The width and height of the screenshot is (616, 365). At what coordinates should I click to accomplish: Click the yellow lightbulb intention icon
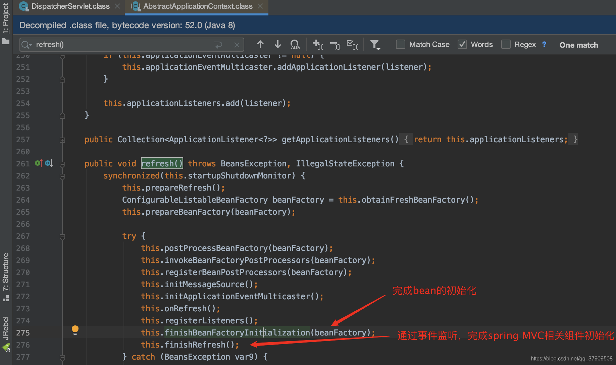click(75, 330)
